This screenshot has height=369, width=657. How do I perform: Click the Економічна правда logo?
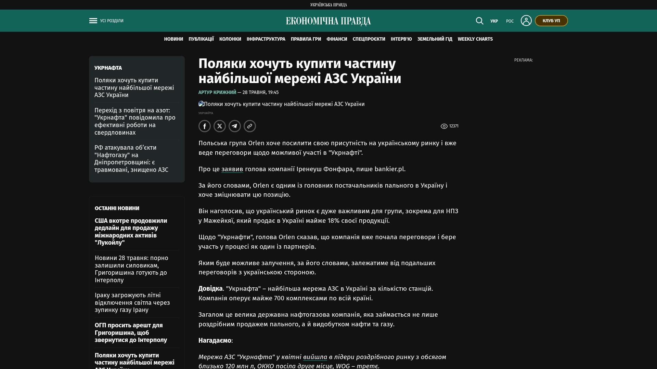pyautogui.click(x=328, y=21)
